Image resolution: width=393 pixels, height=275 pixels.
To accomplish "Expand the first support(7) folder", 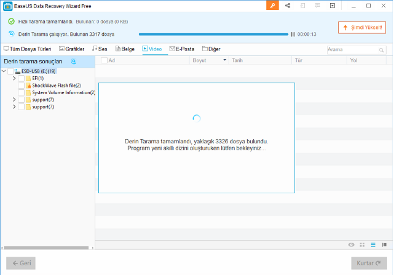I will [x=14, y=100].
